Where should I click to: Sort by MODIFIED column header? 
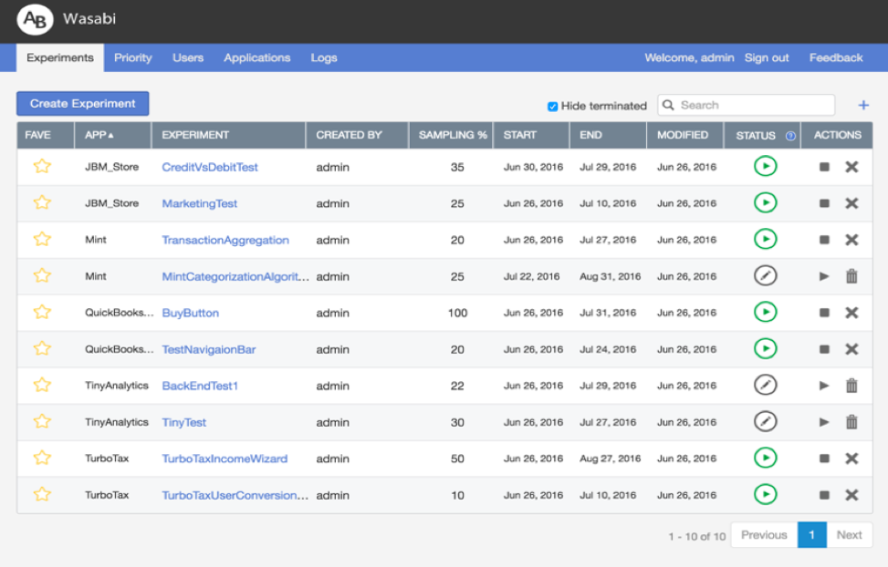coord(682,135)
